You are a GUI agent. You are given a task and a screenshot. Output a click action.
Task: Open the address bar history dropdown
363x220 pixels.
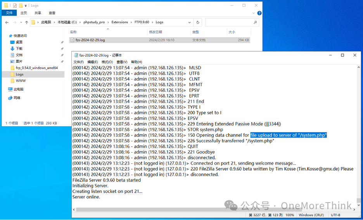pos(189,22)
